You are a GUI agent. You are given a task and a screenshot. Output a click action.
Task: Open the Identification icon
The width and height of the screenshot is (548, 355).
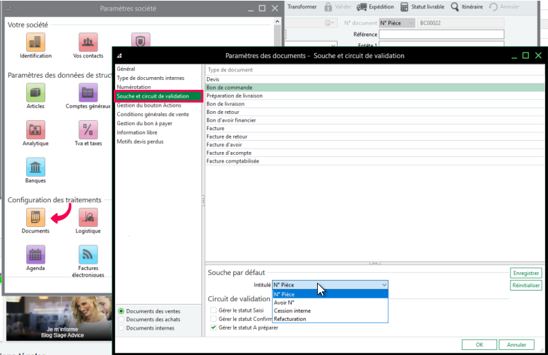coord(35,42)
